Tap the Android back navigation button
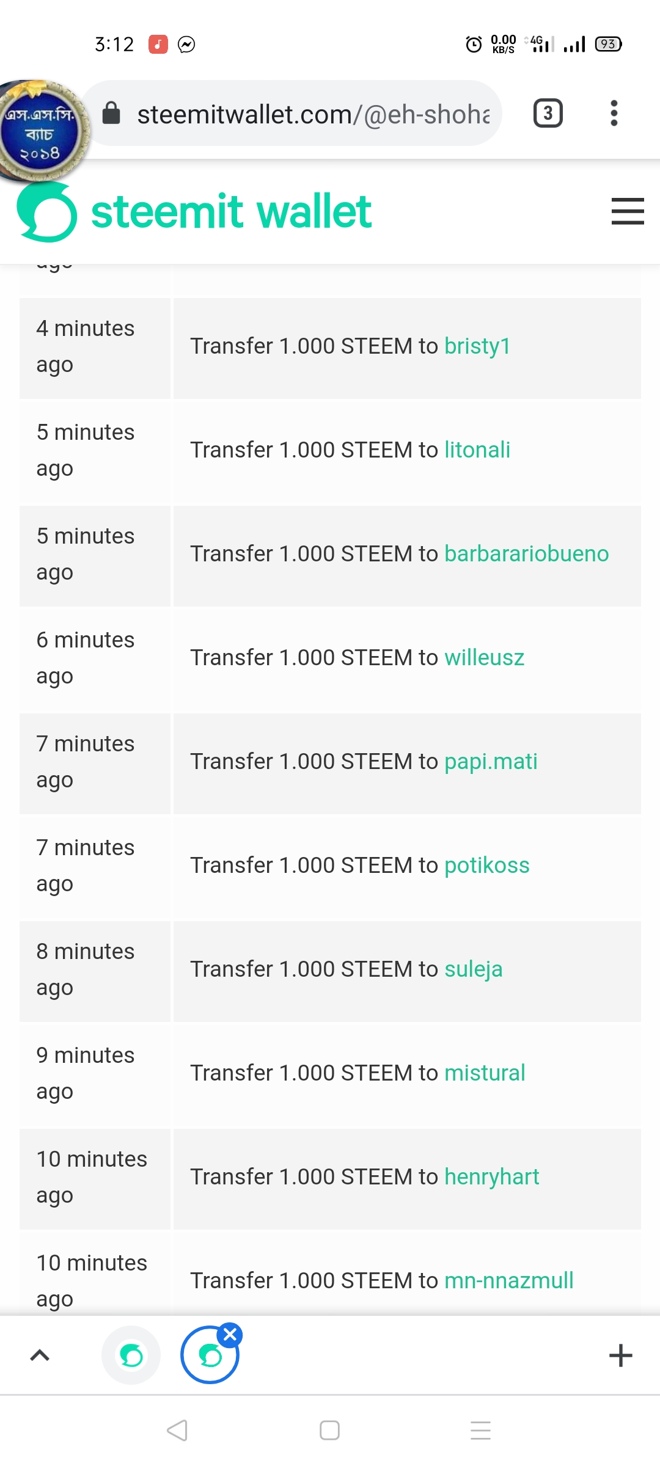 tap(177, 1430)
